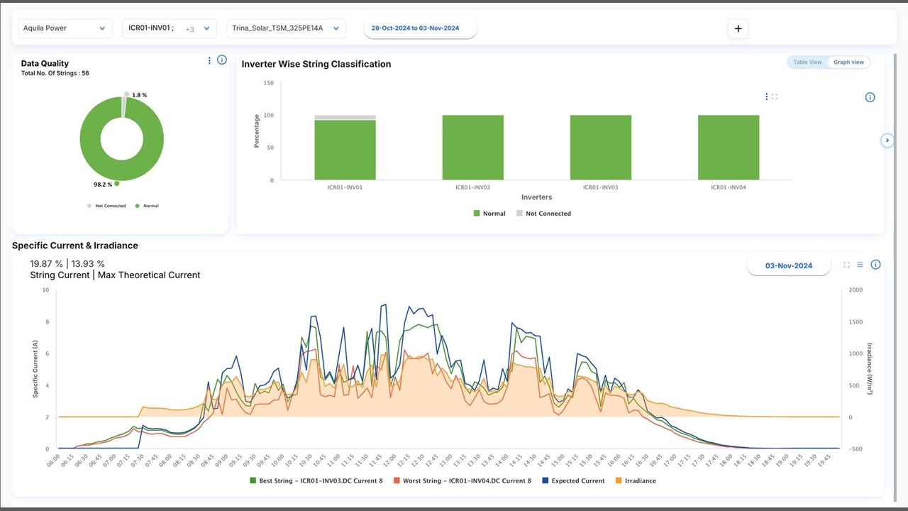Open the 28-Oct-2024 to 03-Nov-2024 date range

(x=420, y=28)
